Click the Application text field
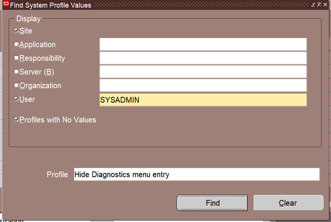The width and height of the screenshot is (331, 222). click(x=202, y=45)
